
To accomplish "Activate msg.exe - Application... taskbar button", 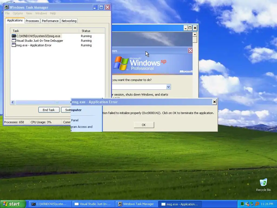I will click(x=180, y=204).
